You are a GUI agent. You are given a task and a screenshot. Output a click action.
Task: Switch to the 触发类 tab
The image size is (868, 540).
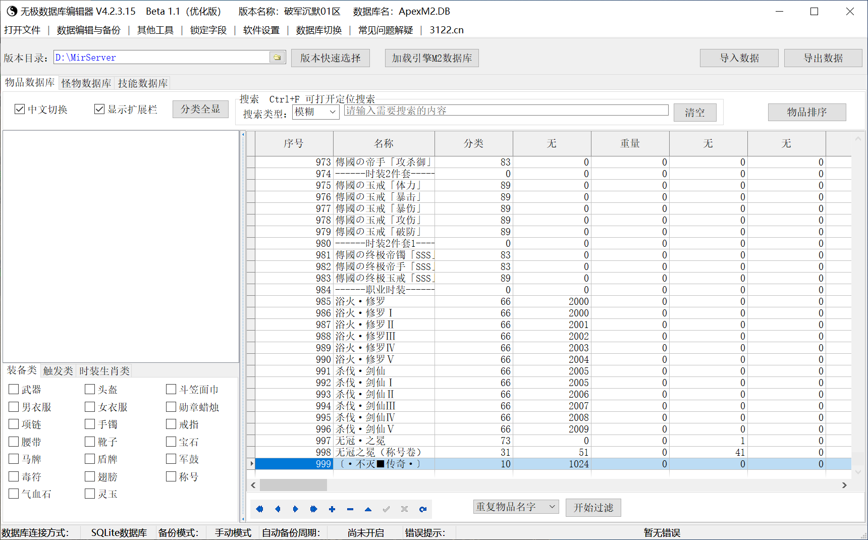point(58,371)
